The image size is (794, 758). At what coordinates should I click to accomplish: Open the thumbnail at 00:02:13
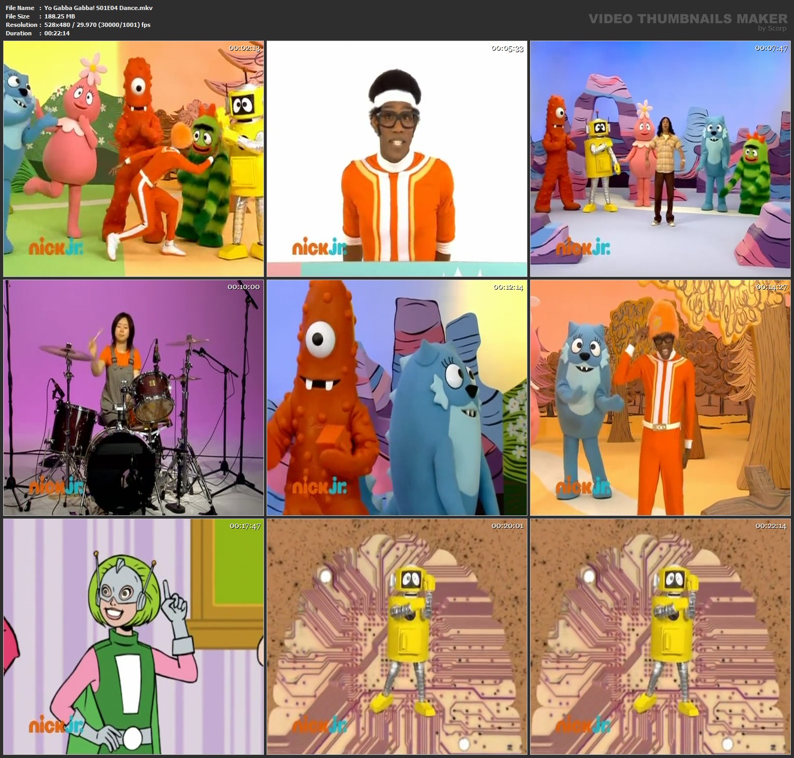click(134, 159)
